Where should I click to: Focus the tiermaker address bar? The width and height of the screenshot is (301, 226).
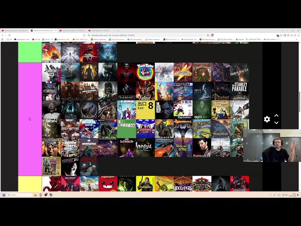(x=147, y=35)
